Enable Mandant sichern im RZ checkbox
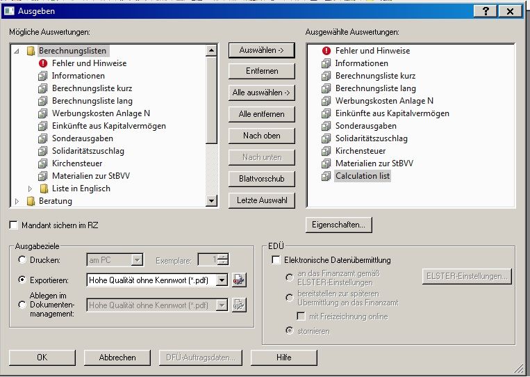Screen dimensions: 530x377 (13, 225)
